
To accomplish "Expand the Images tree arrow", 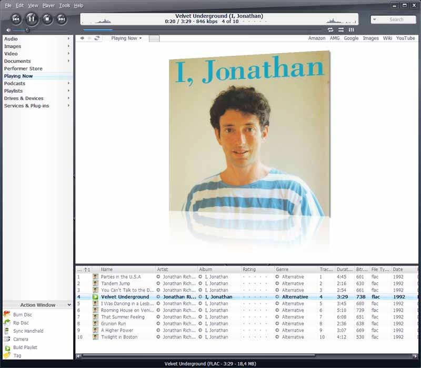I will click(69, 46).
